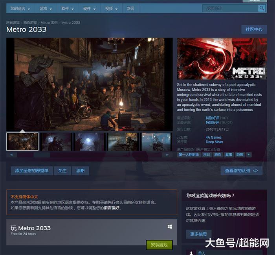Click the plus icon after tags
The height and width of the screenshot is (255, 275).
point(249,154)
